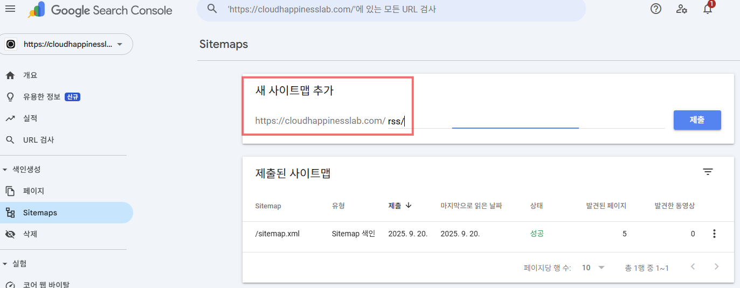
Task: Sort by 마지막으로 읽은 날짜 column
Action: (471, 206)
